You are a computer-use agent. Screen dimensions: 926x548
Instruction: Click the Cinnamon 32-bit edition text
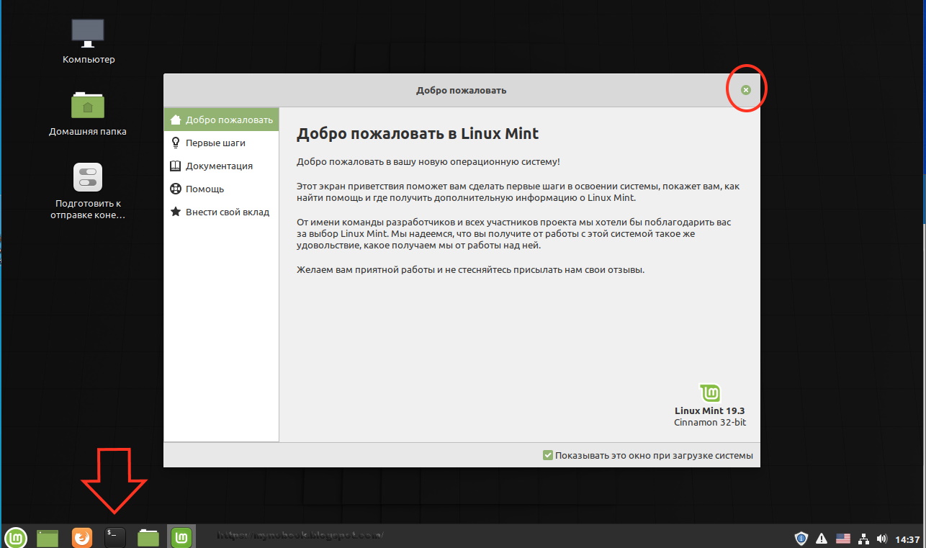[x=710, y=423]
